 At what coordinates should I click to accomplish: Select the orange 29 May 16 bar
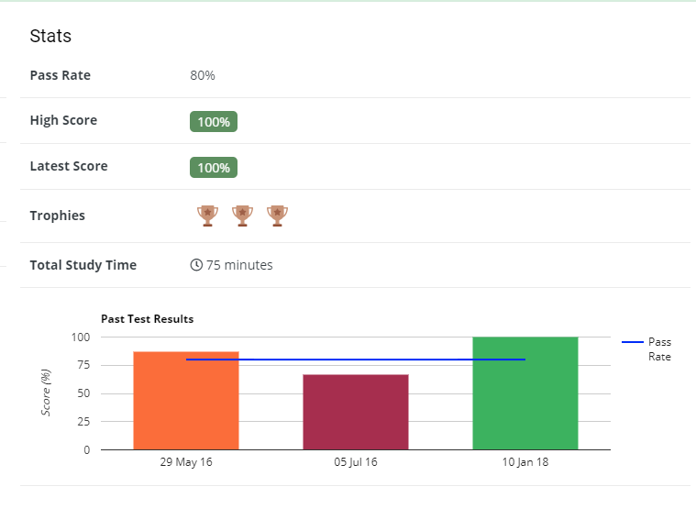coord(185,404)
